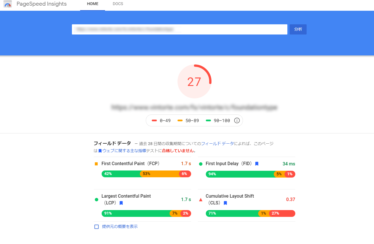The width and height of the screenshot is (374, 244).
Task: Click green circle LCP status icon
Action: coord(97,200)
